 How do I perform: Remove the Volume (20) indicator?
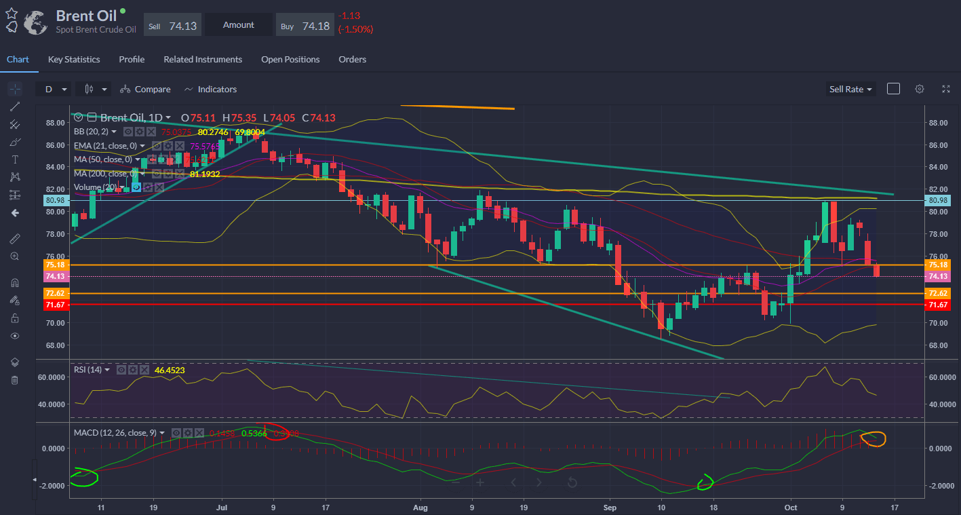[x=159, y=187]
